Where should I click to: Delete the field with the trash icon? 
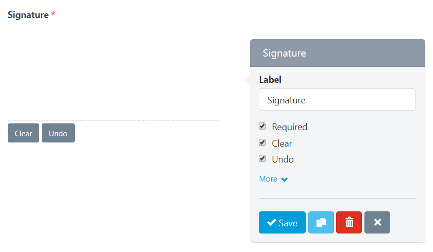coord(349,223)
